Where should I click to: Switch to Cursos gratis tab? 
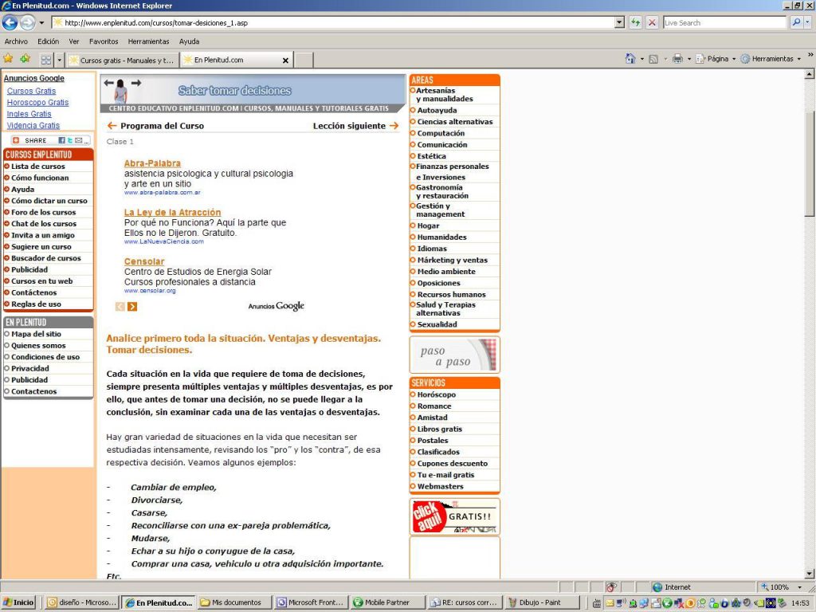pos(122,60)
